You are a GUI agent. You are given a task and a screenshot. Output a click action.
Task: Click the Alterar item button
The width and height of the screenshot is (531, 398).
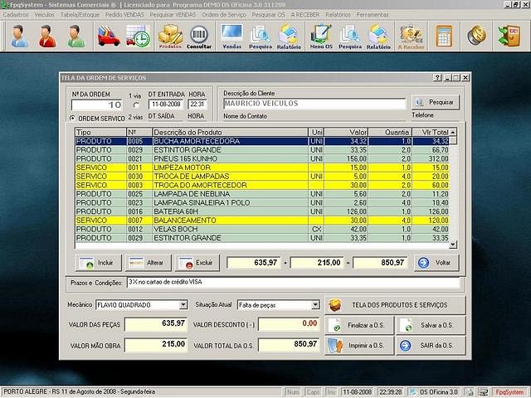(149, 263)
